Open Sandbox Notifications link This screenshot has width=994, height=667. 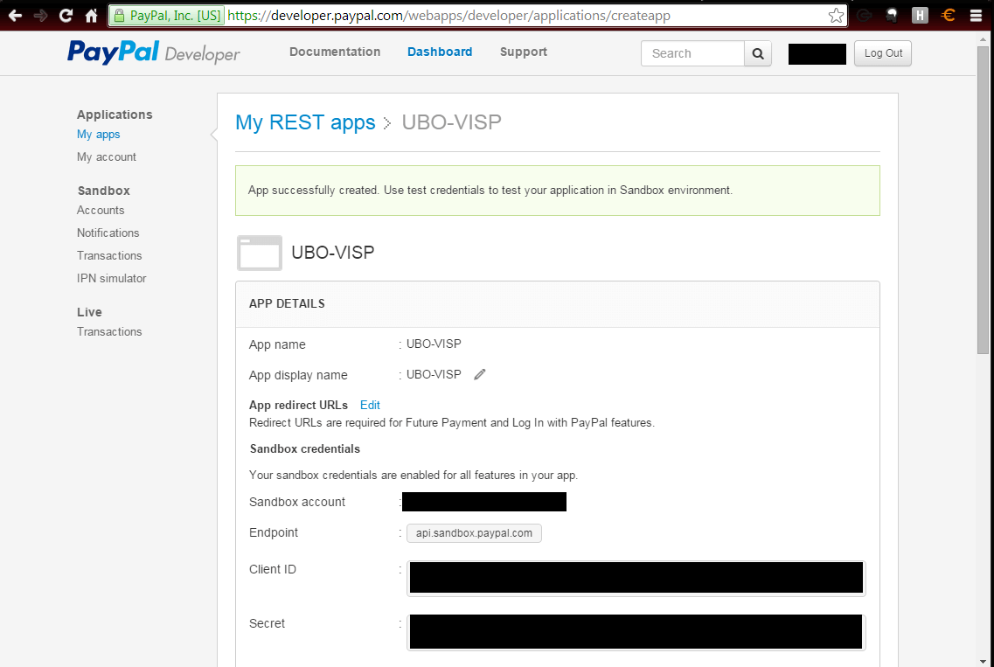point(108,233)
